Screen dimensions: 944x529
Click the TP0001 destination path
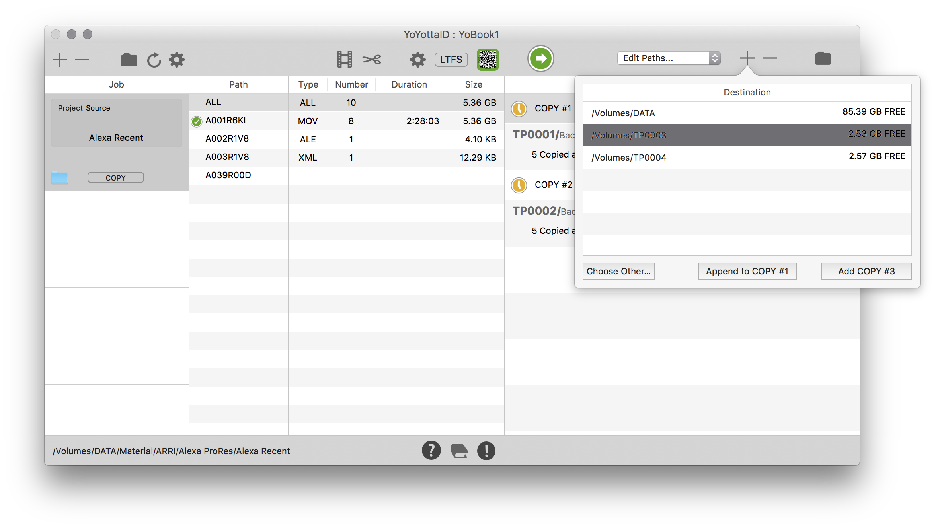(543, 135)
